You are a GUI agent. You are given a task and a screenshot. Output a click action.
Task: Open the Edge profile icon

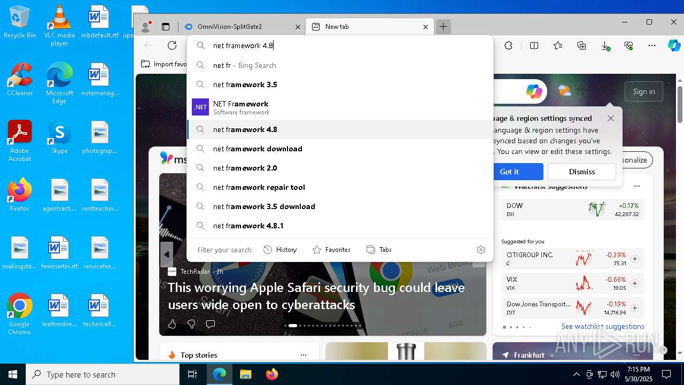click(x=145, y=27)
